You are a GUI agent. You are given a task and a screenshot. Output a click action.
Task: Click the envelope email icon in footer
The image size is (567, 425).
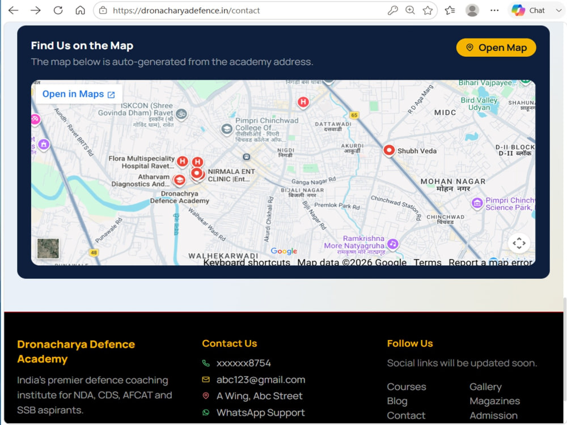(206, 380)
